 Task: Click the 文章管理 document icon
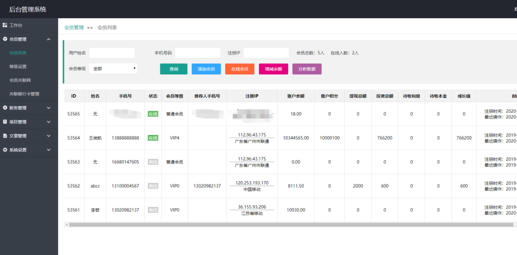(x=5, y=136)
